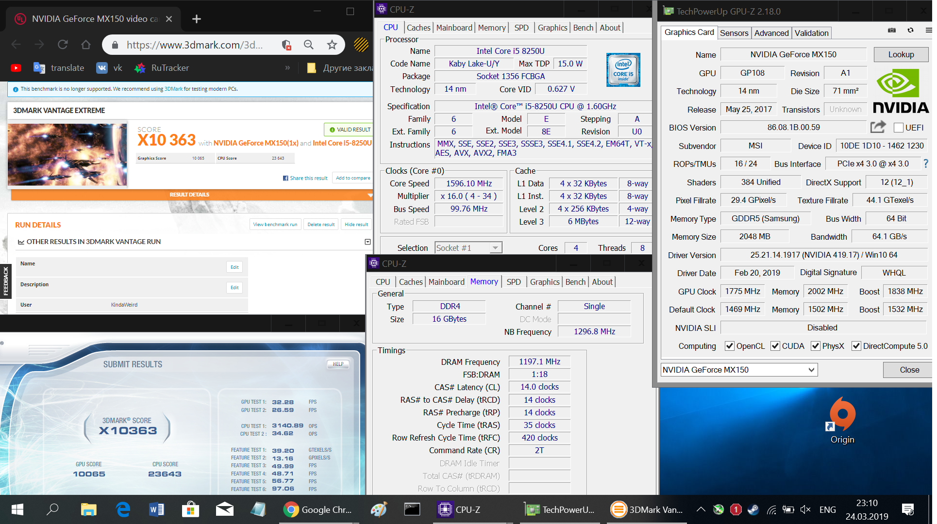Open the Bench tab in top CPU-Z

[x=583, y=28]
